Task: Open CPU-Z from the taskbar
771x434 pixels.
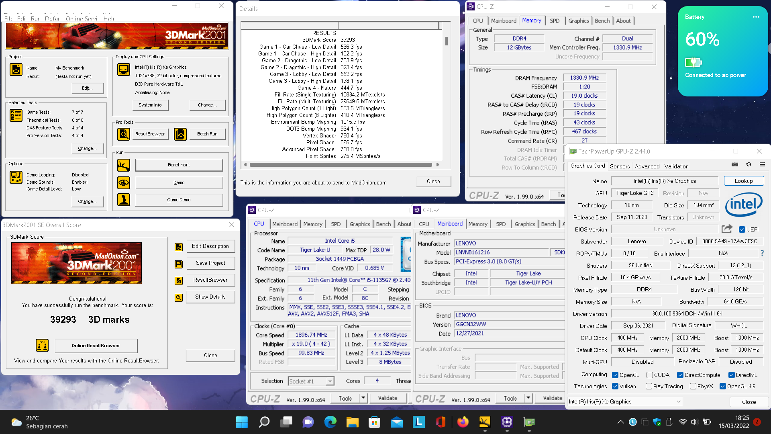Action: (x=507, y=422)
